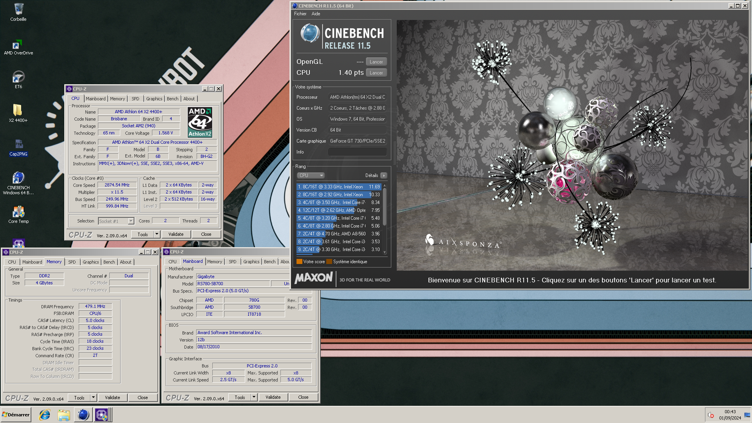Click the Détails arrow button in Rang
Image resolution: width=752 pixels, height=423 pixels.
[x=384, y=175]
